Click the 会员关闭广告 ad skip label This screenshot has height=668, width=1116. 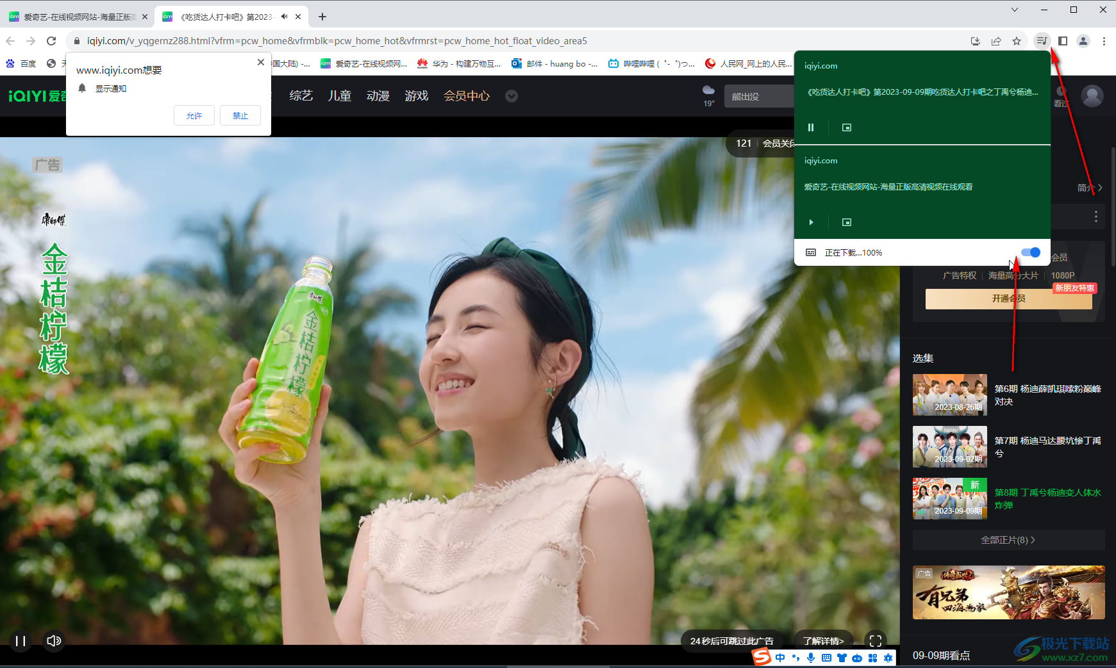[778, 143]
